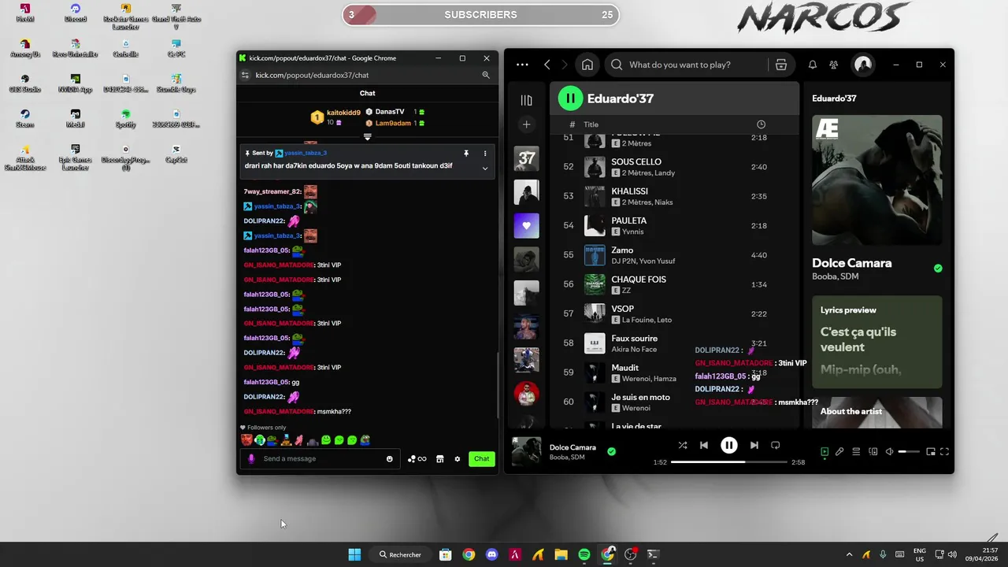The height and width of the screenshot is (567, 1008).
Task: Open the Spotify three-dot menu
Action: click(x=522, y=65)
